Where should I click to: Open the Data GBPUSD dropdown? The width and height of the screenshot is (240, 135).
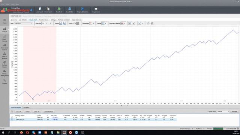24,23
